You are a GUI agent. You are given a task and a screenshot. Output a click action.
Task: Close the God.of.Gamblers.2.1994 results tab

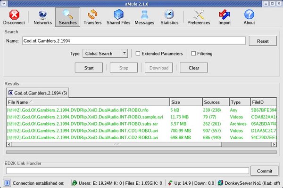coord(11,93)
